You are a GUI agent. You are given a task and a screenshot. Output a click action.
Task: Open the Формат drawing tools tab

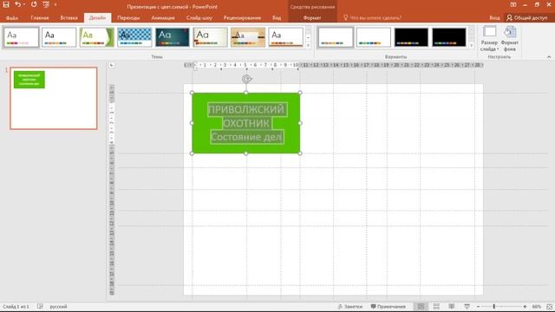[x=312, y=17]
